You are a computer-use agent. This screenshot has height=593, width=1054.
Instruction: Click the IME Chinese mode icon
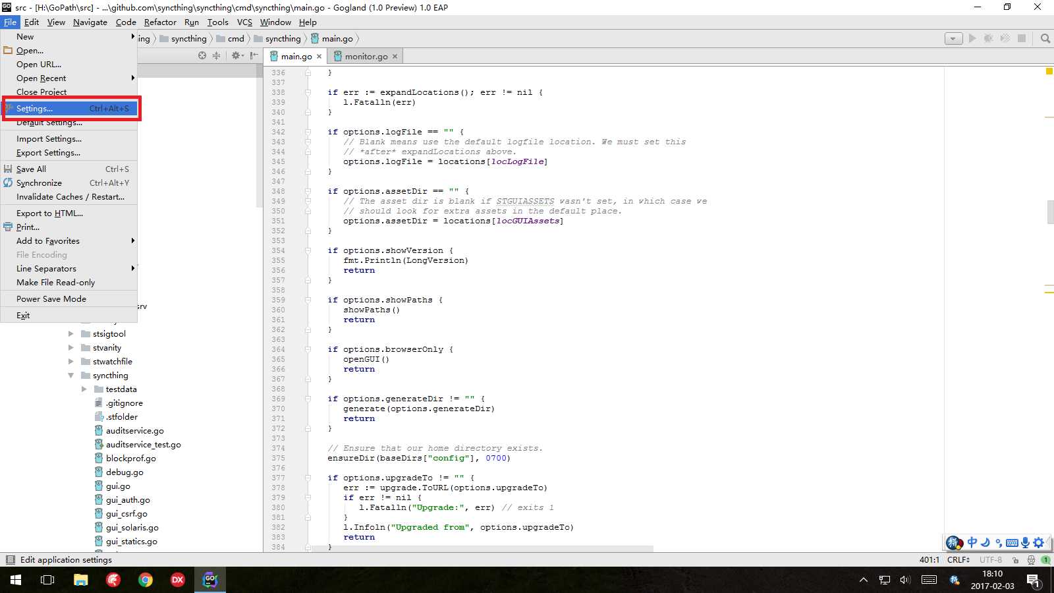point(972,543)
